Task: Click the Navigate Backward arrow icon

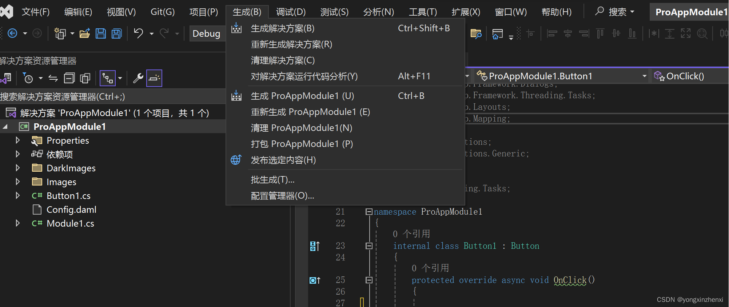Action: click(x=12, y=33)
